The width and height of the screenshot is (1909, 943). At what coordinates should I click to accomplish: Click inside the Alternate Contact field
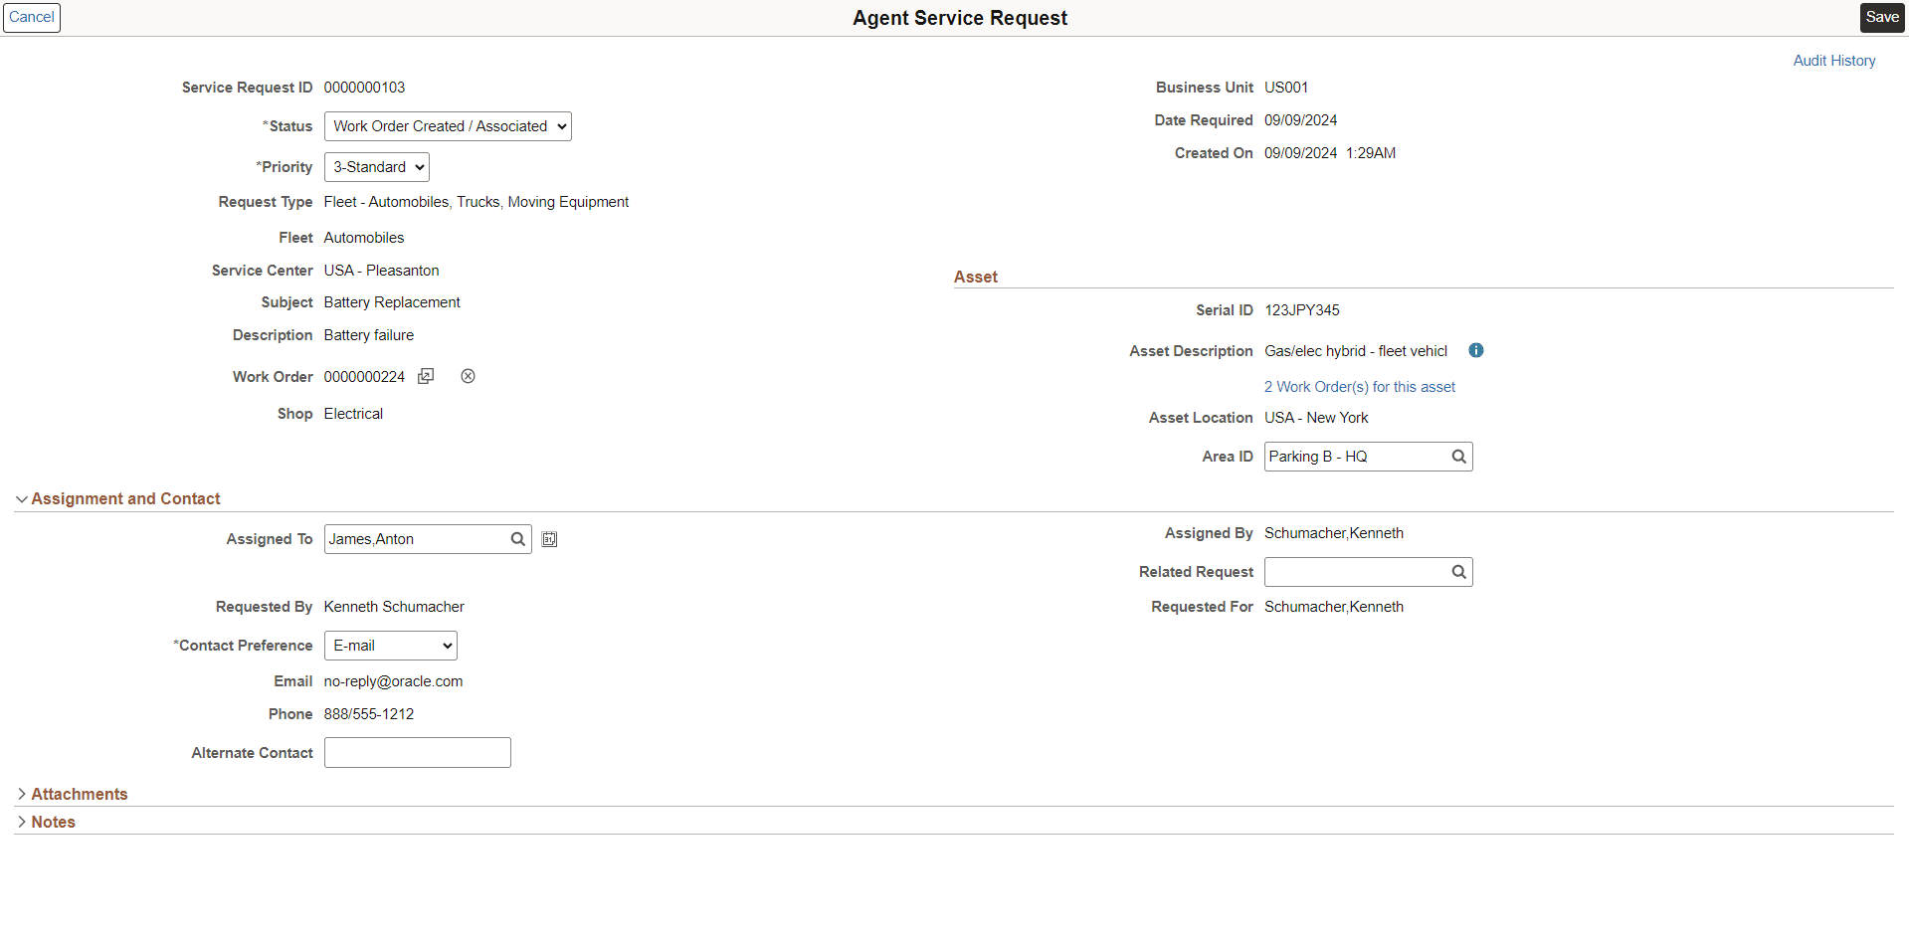(417, 752)
